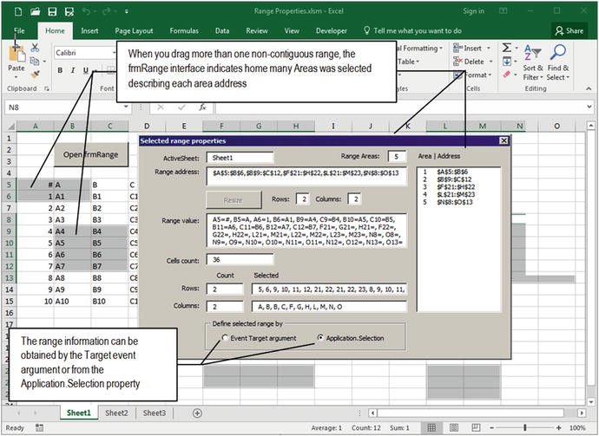This screenshot has height=436, width=599.
Task: Expand the Name Box dropdown
Action: coord(126,107)
